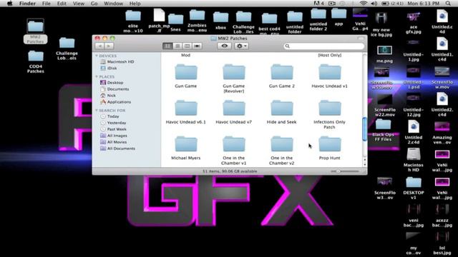The width and height of the screenshot is (458, 257).
Task: Go forward in Finder window
Action: 109,46
